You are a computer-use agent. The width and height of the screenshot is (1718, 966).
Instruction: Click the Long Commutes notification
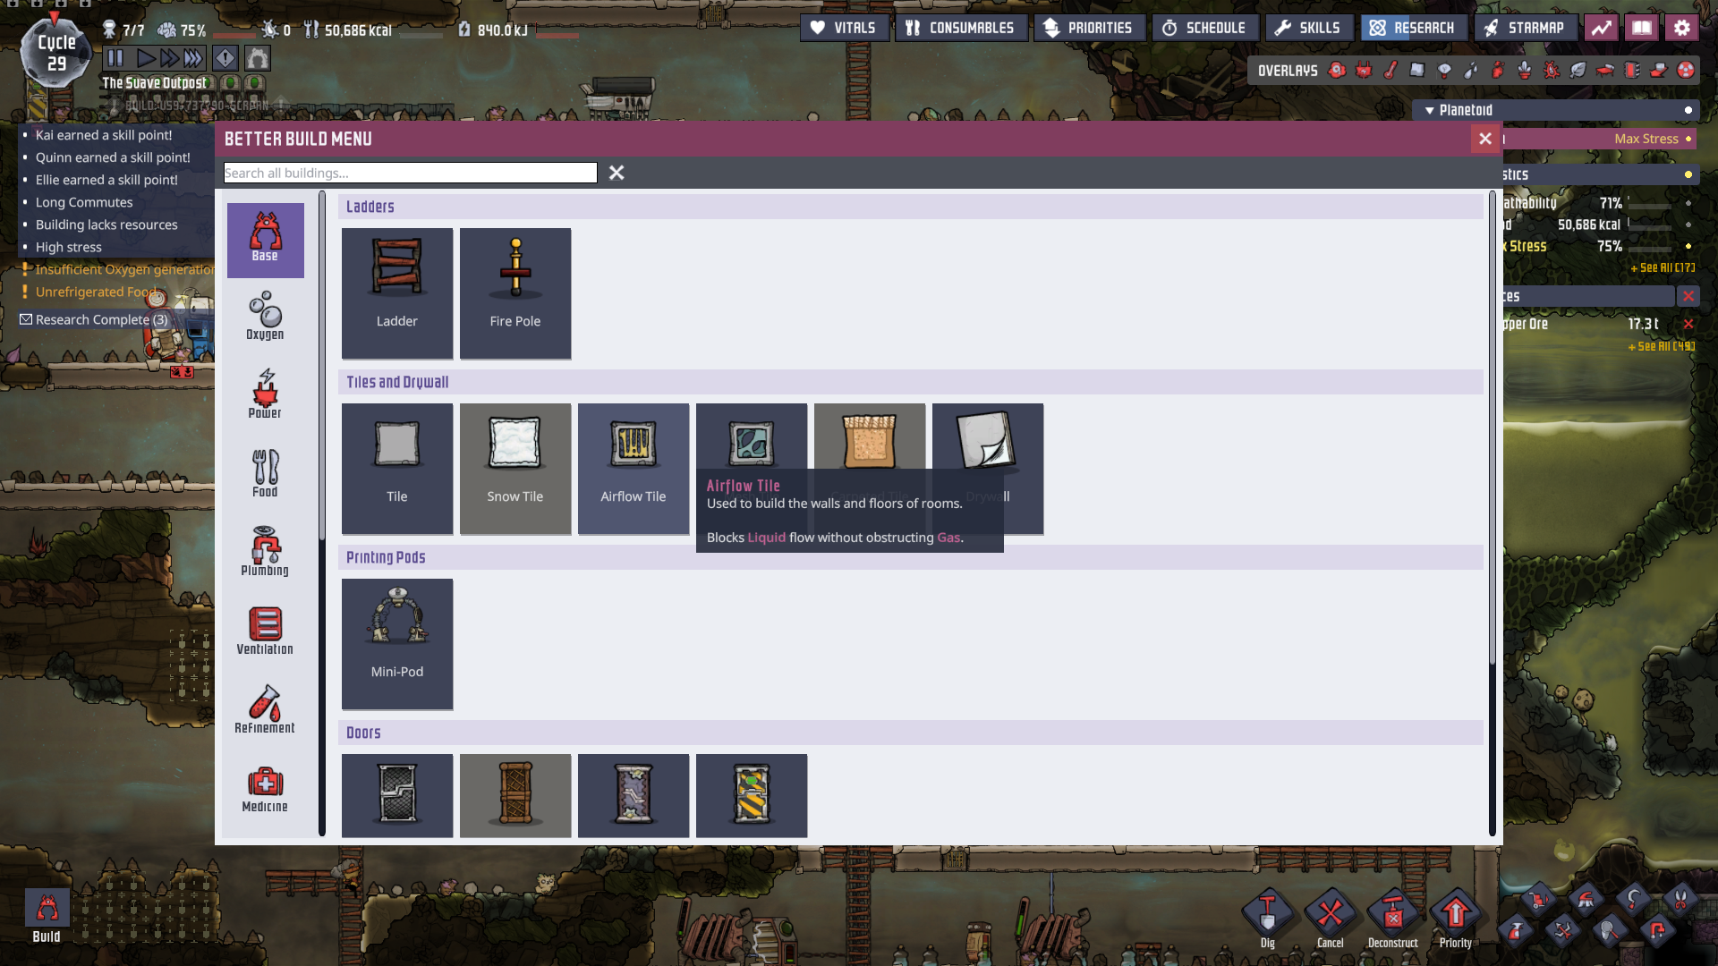84,202
